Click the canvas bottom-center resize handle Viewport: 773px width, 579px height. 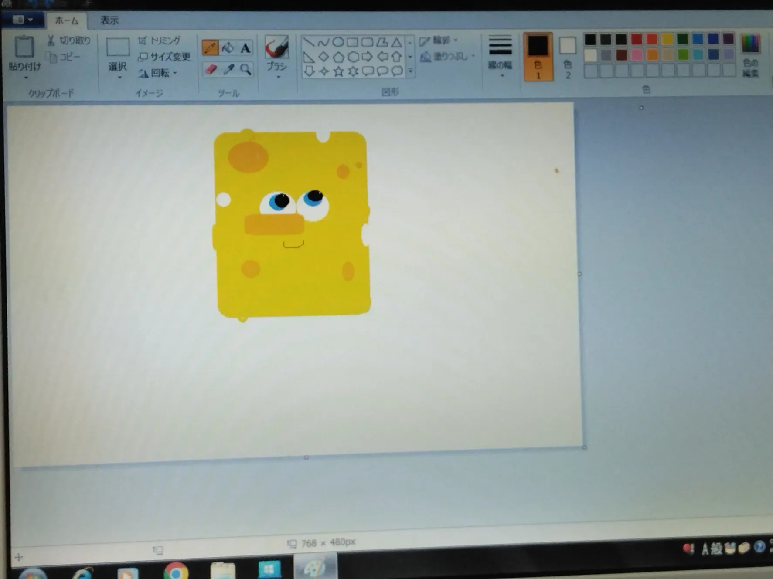pos(306,457)
